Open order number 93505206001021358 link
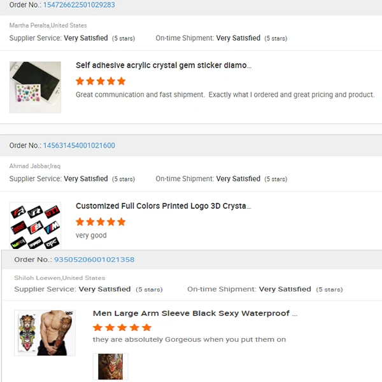 tap(94, 260)
